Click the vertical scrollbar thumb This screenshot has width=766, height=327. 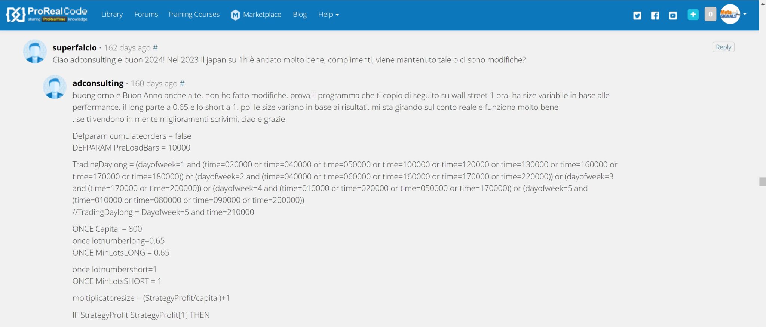pos(762,182)
